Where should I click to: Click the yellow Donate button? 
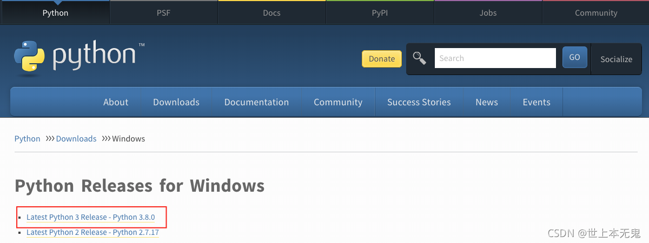point(382,59)
